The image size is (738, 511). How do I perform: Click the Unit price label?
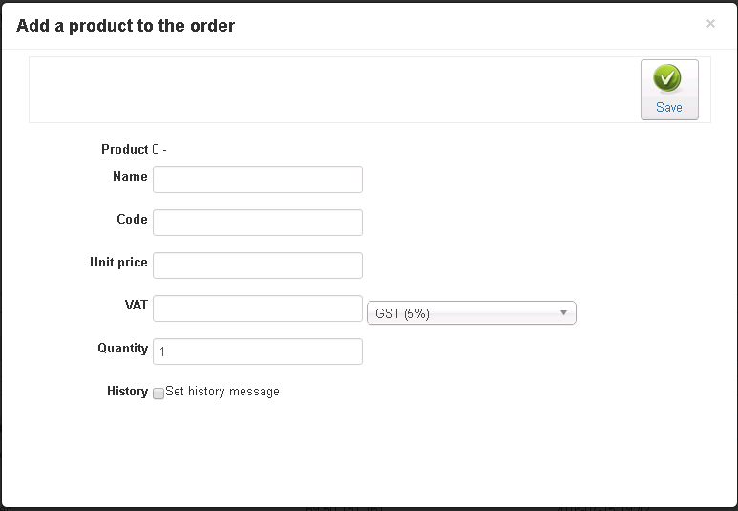point(118,263)
